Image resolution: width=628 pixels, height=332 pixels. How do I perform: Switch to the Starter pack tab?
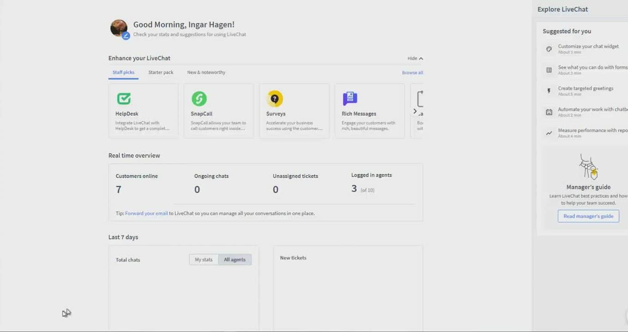click(x=161, y=72)
